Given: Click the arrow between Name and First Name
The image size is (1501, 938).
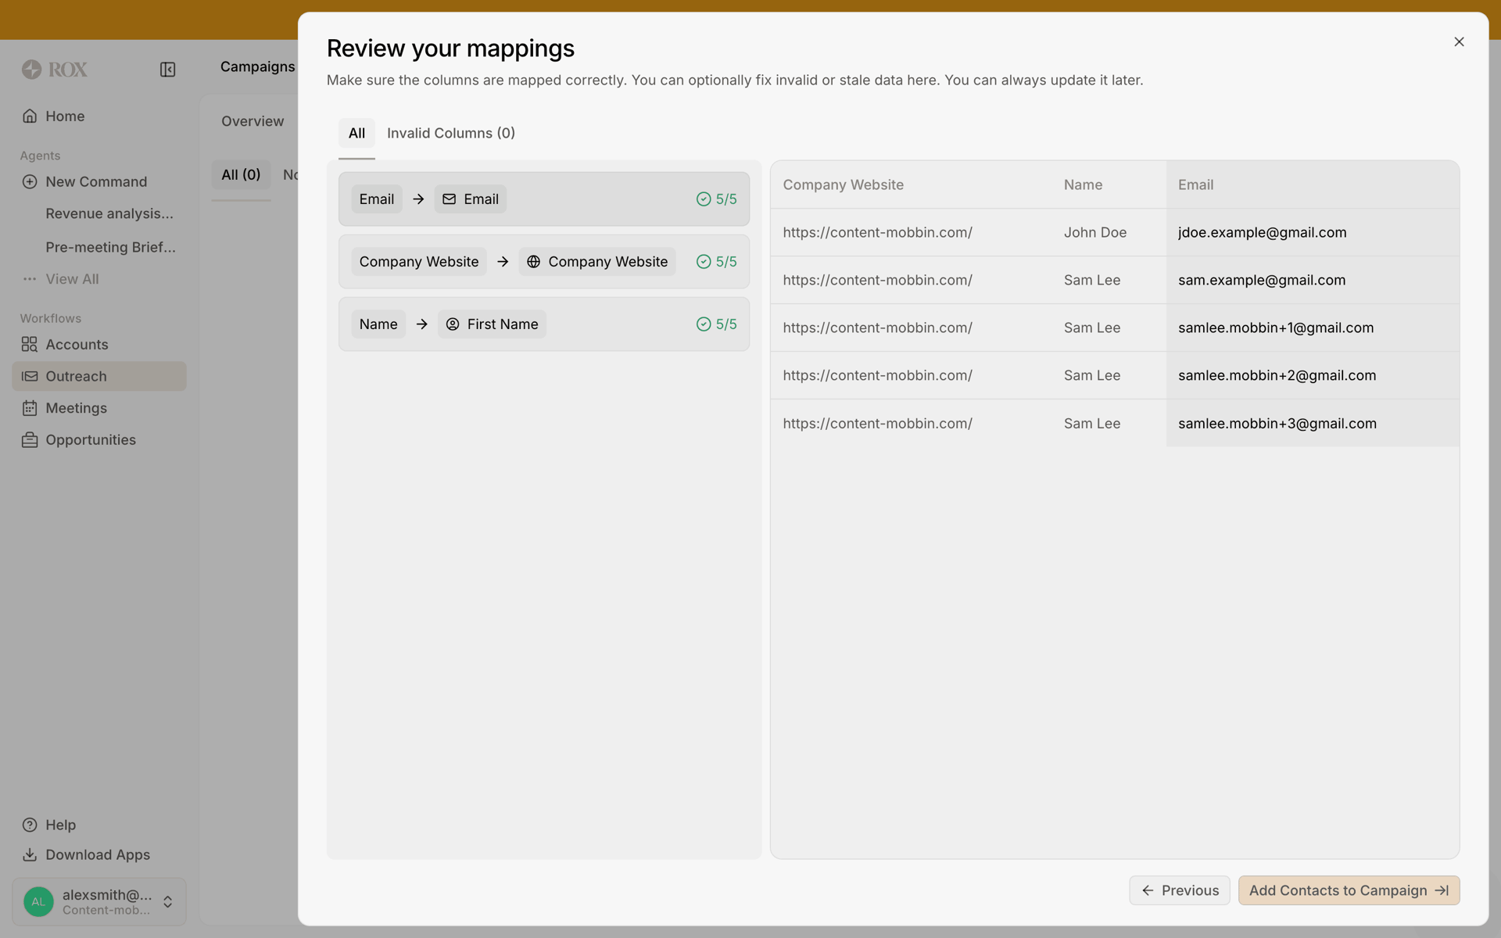Looking at the screenshot, I should coord(421,324).
